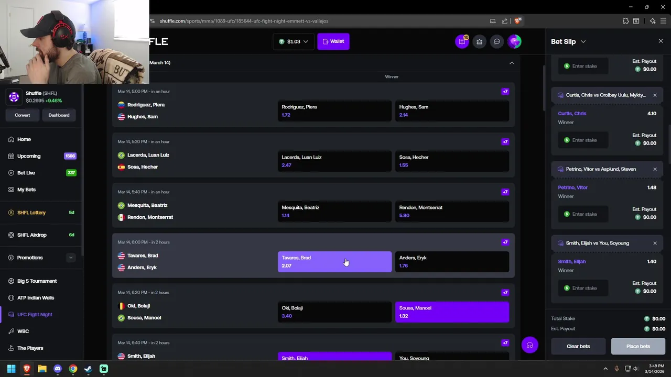Expand +7 markets for Rodriguez vs Hughes
This screenshot has height=377, width=671.
tap(505, 92)
